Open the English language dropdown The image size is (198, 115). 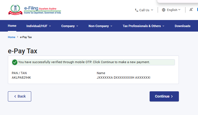[171, 10]
